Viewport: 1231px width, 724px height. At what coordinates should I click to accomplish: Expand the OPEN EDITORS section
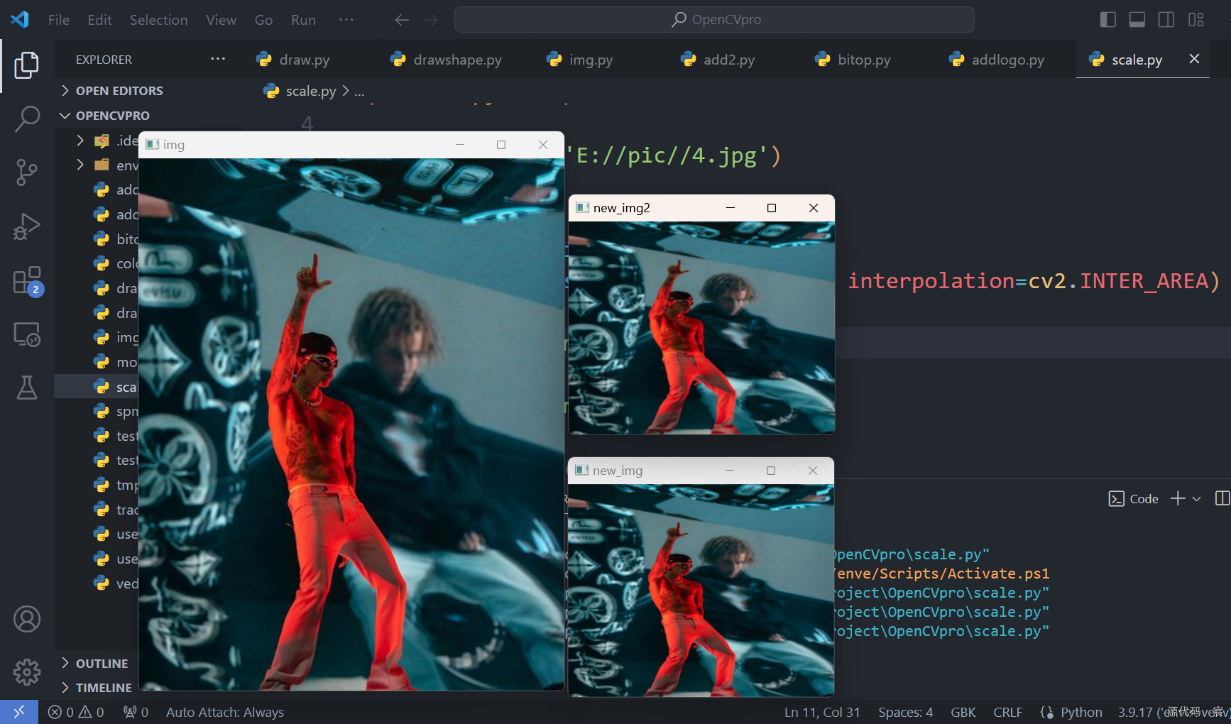tap(119, 91)
